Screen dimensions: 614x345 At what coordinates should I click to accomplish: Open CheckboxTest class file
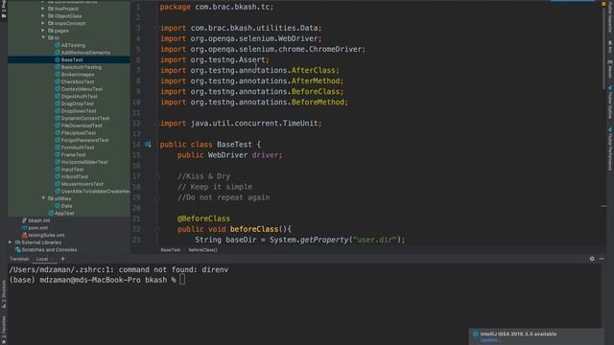click(78, 81)
